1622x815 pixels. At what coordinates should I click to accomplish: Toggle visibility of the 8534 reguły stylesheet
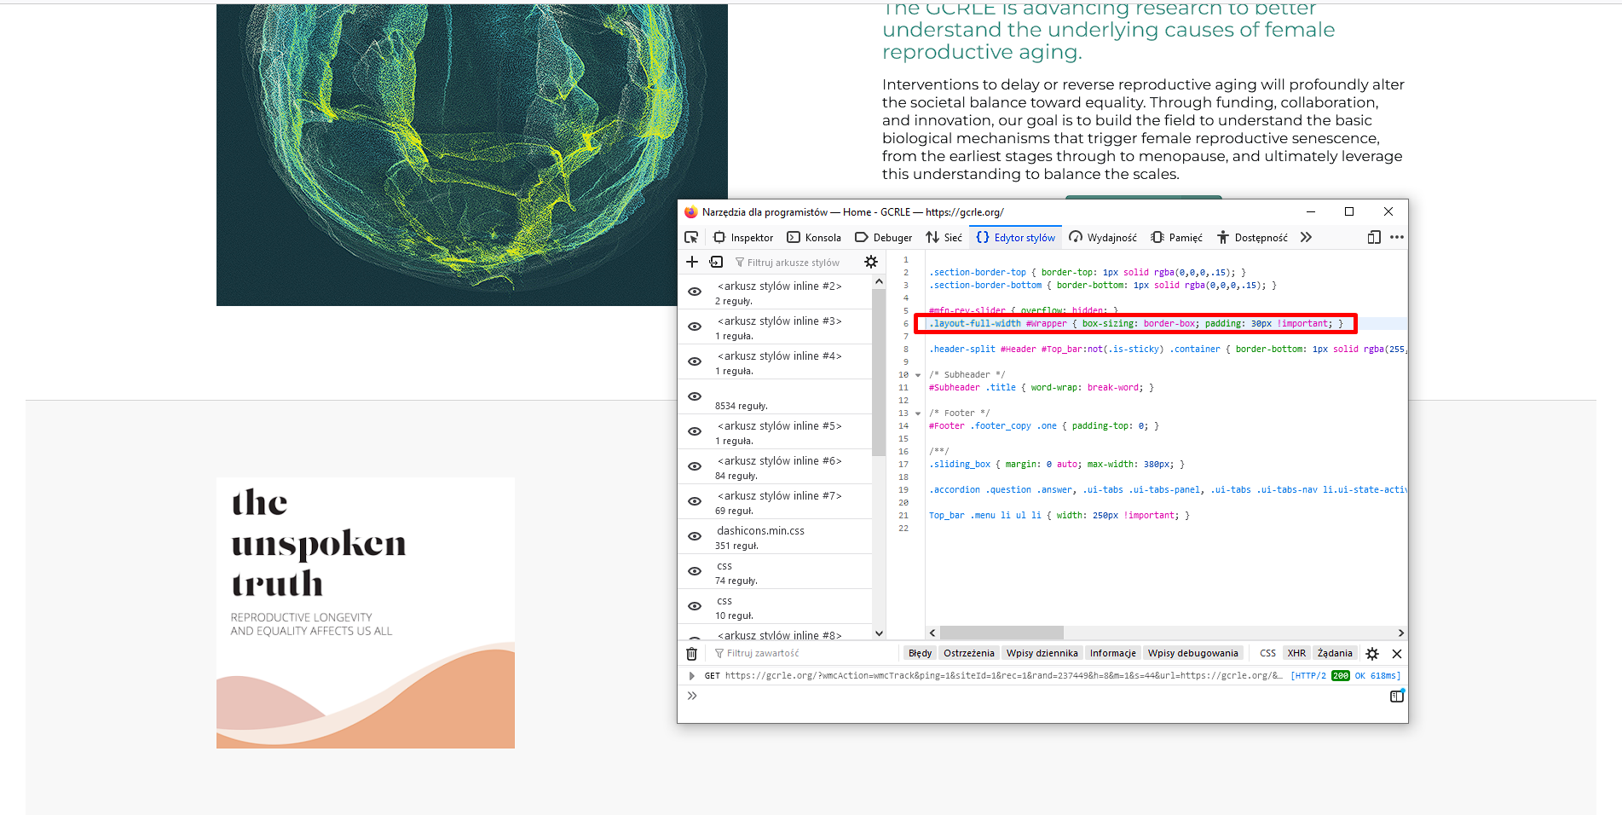(x=695, y=396)
